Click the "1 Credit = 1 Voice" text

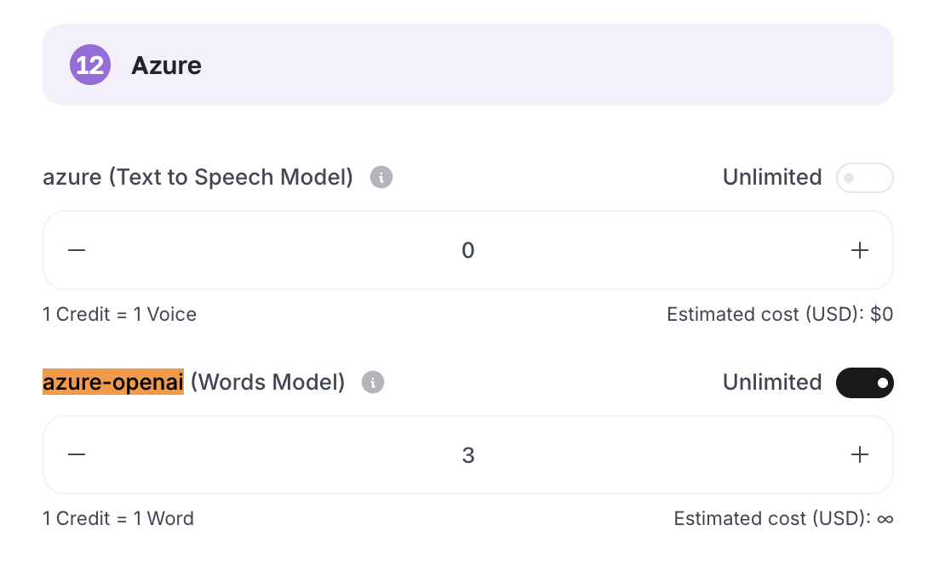119,314
